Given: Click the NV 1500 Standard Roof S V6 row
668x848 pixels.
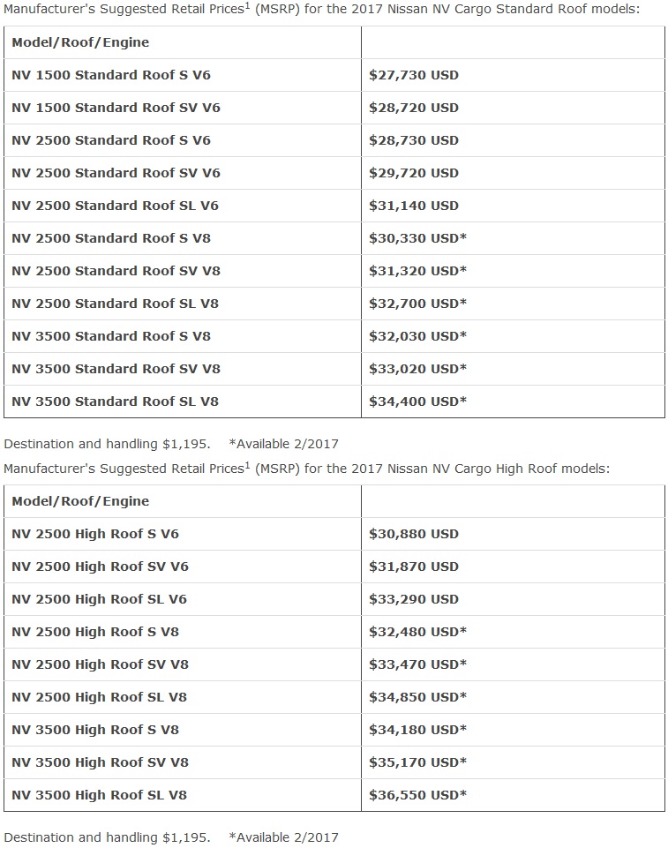Looking at the screenshot, I should 111,75.
